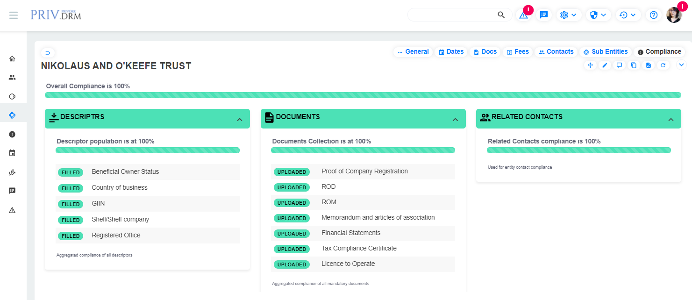This screenshot has height=300, width=692.
Task: Click the copy/duplicate icon
Action: (x=634, y=65)
